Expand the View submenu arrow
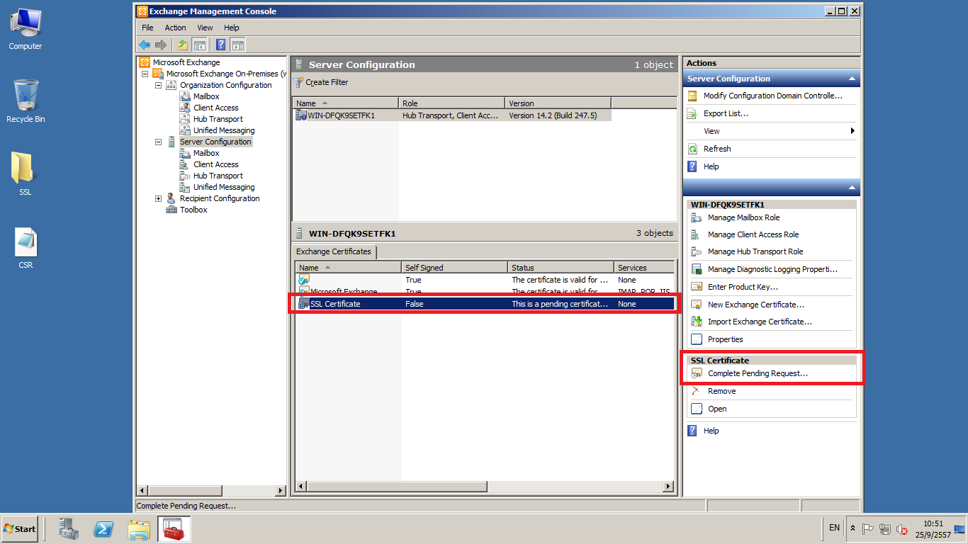968x544 pixels. 852,131
